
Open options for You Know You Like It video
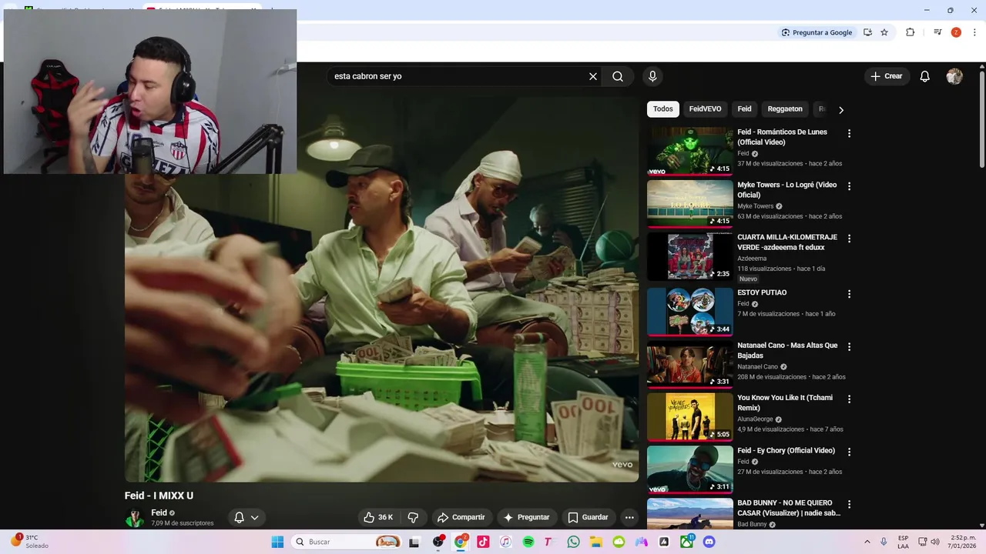[850, 399]
